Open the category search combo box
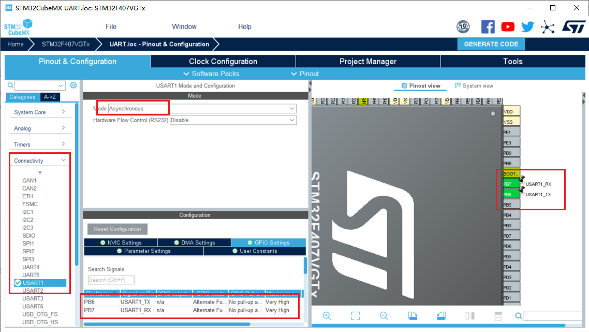The height and width of the screenshot is (332, 589). pos(40,85)
